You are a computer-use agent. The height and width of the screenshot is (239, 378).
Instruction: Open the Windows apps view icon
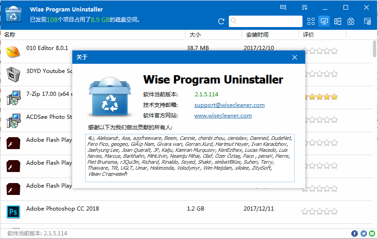point(337,22)
